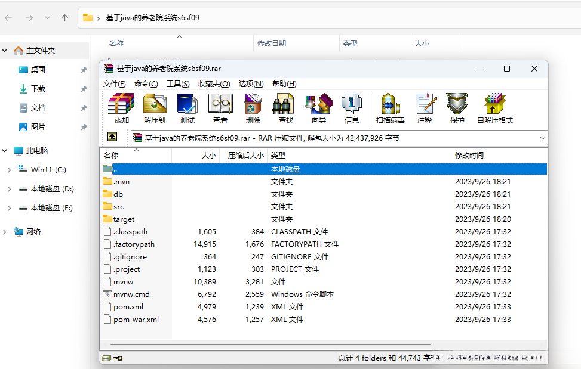Expand the Local Disk (E:) node
The width and height of the screenshot is (581, 369).
(10, 208)
